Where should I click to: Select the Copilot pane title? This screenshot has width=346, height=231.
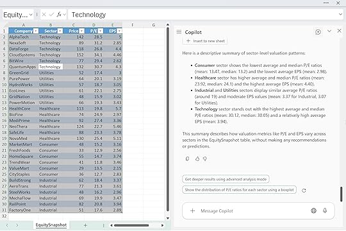(194, 32)
